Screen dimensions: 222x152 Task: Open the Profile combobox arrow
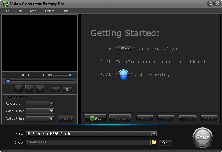(x=154, y=134)
